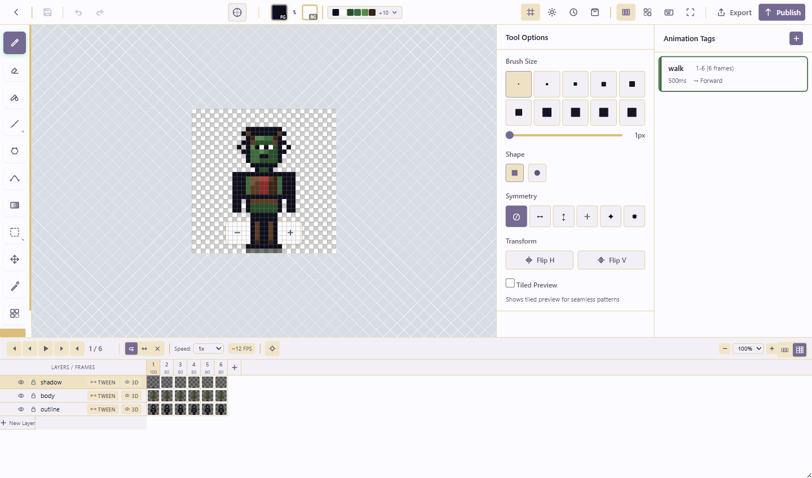Toggle 3D on the outline layer
The height and width of the screenshot is (478, 812).
tap(131, 409)
